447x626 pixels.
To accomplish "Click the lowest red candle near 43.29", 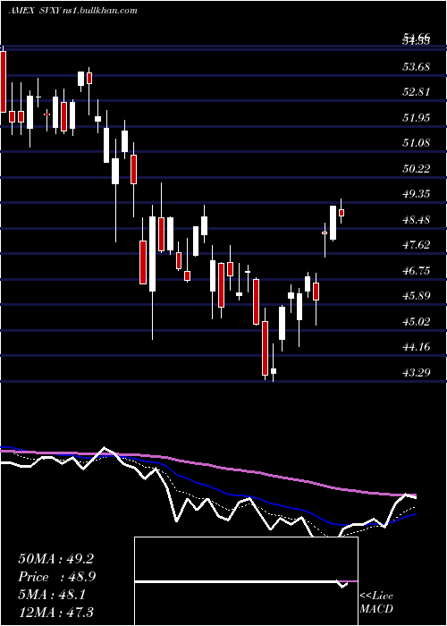I will (x=265, y=348).
